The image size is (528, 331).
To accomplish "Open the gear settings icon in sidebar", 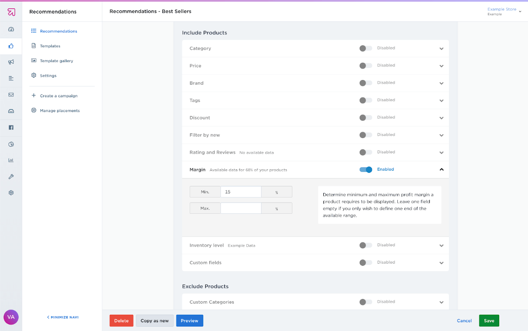I will (x=11, y=193).
